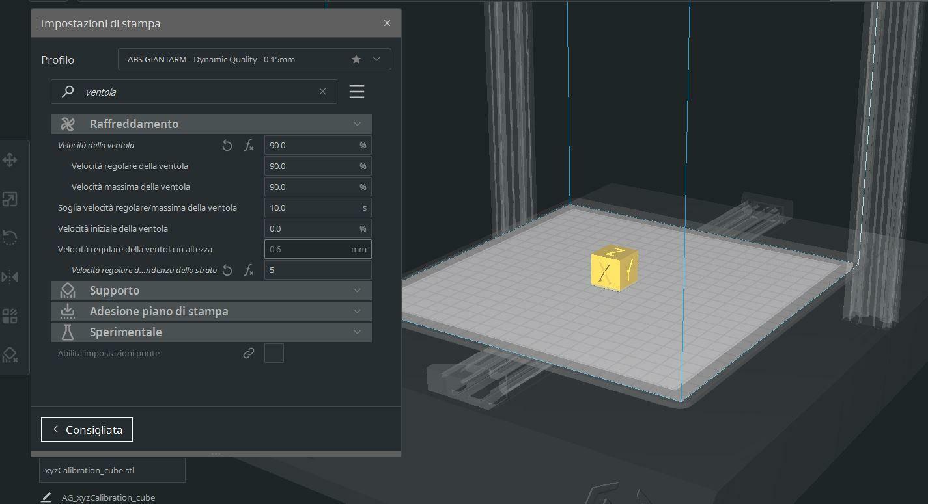
Task: Open the settings visibility hamburger menu
Action: (356, 92)
